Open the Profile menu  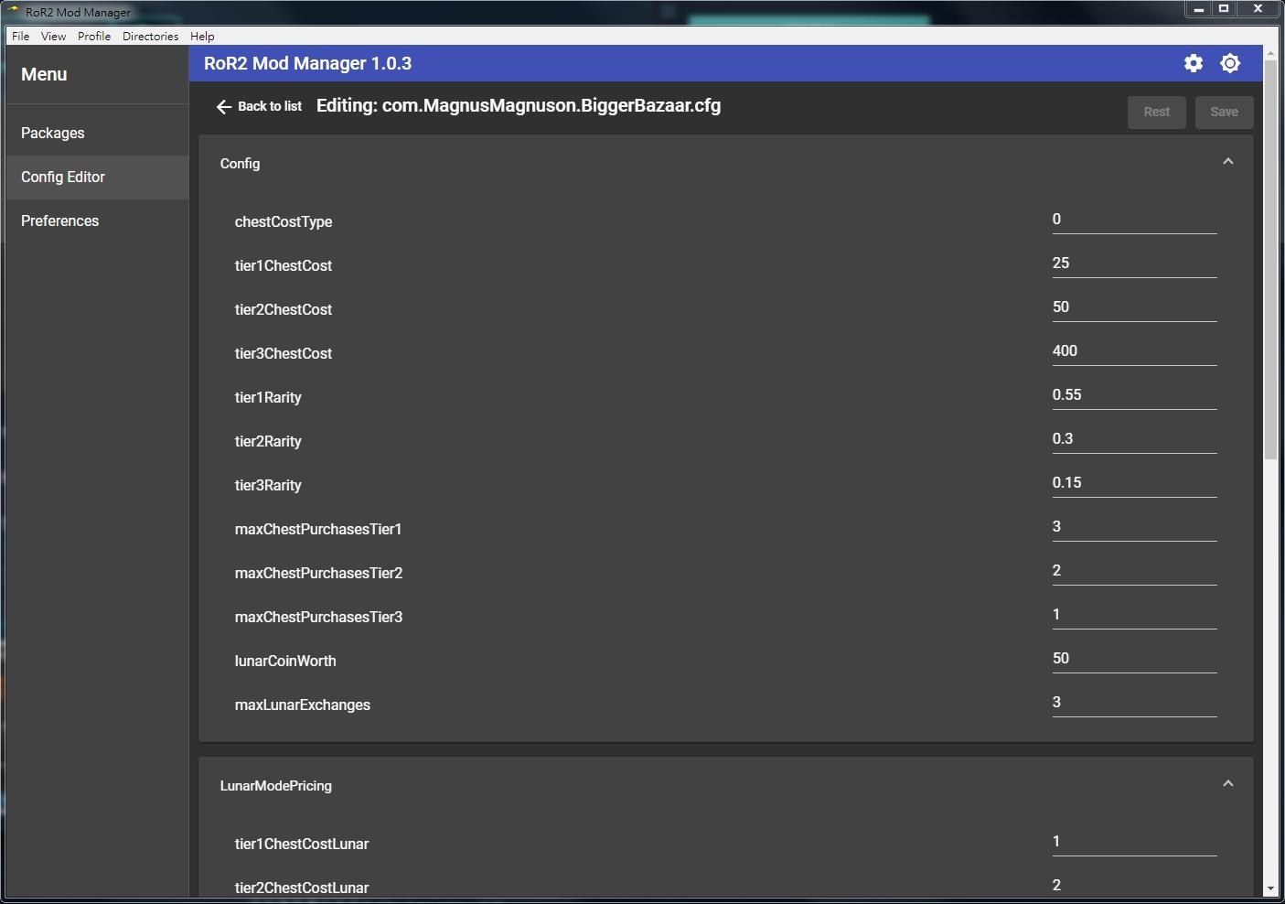[x=93, y=36]
